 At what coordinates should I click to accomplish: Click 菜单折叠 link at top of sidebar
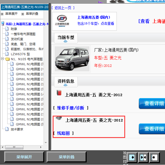point(32,14)
